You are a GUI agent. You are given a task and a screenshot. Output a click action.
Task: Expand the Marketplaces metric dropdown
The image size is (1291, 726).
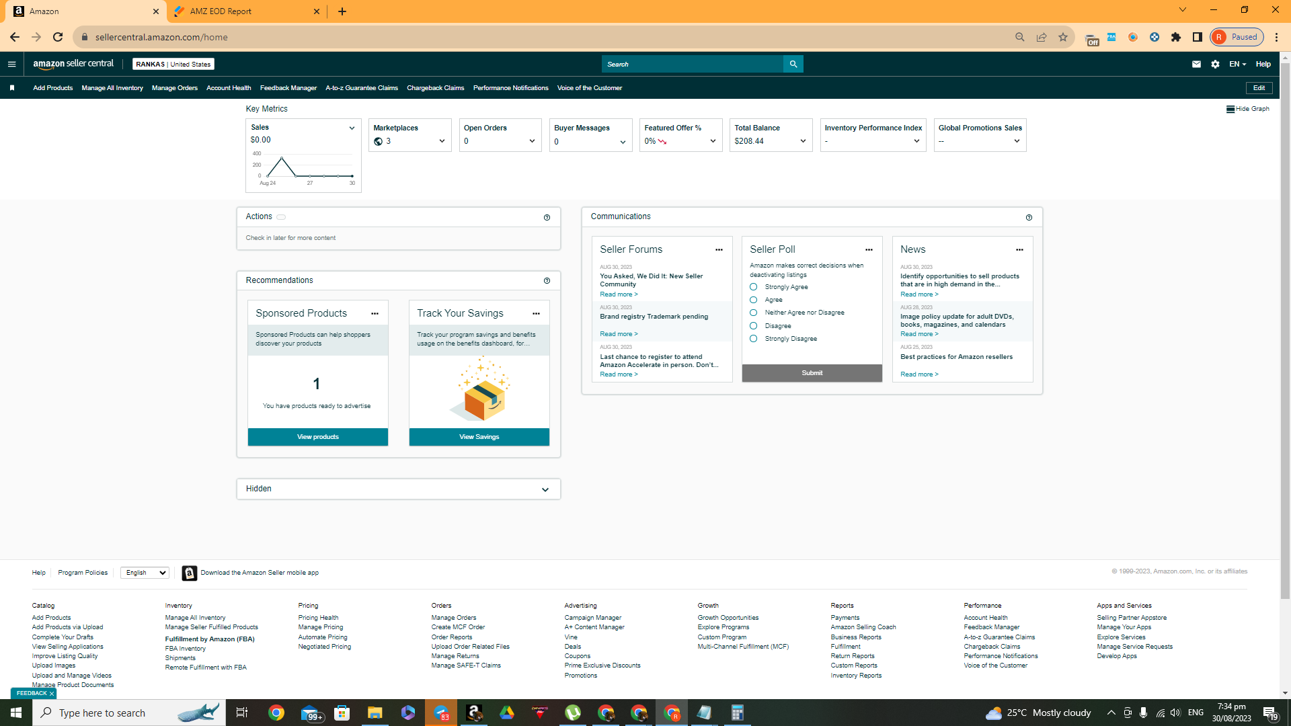442,141
